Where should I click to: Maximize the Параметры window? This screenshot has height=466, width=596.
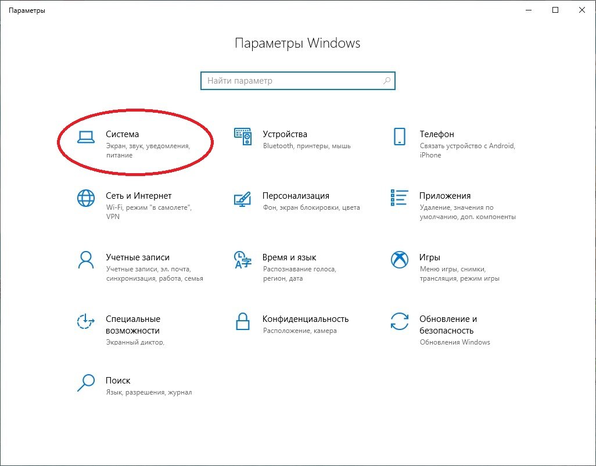pyautogui.click(x=555, y=10)
